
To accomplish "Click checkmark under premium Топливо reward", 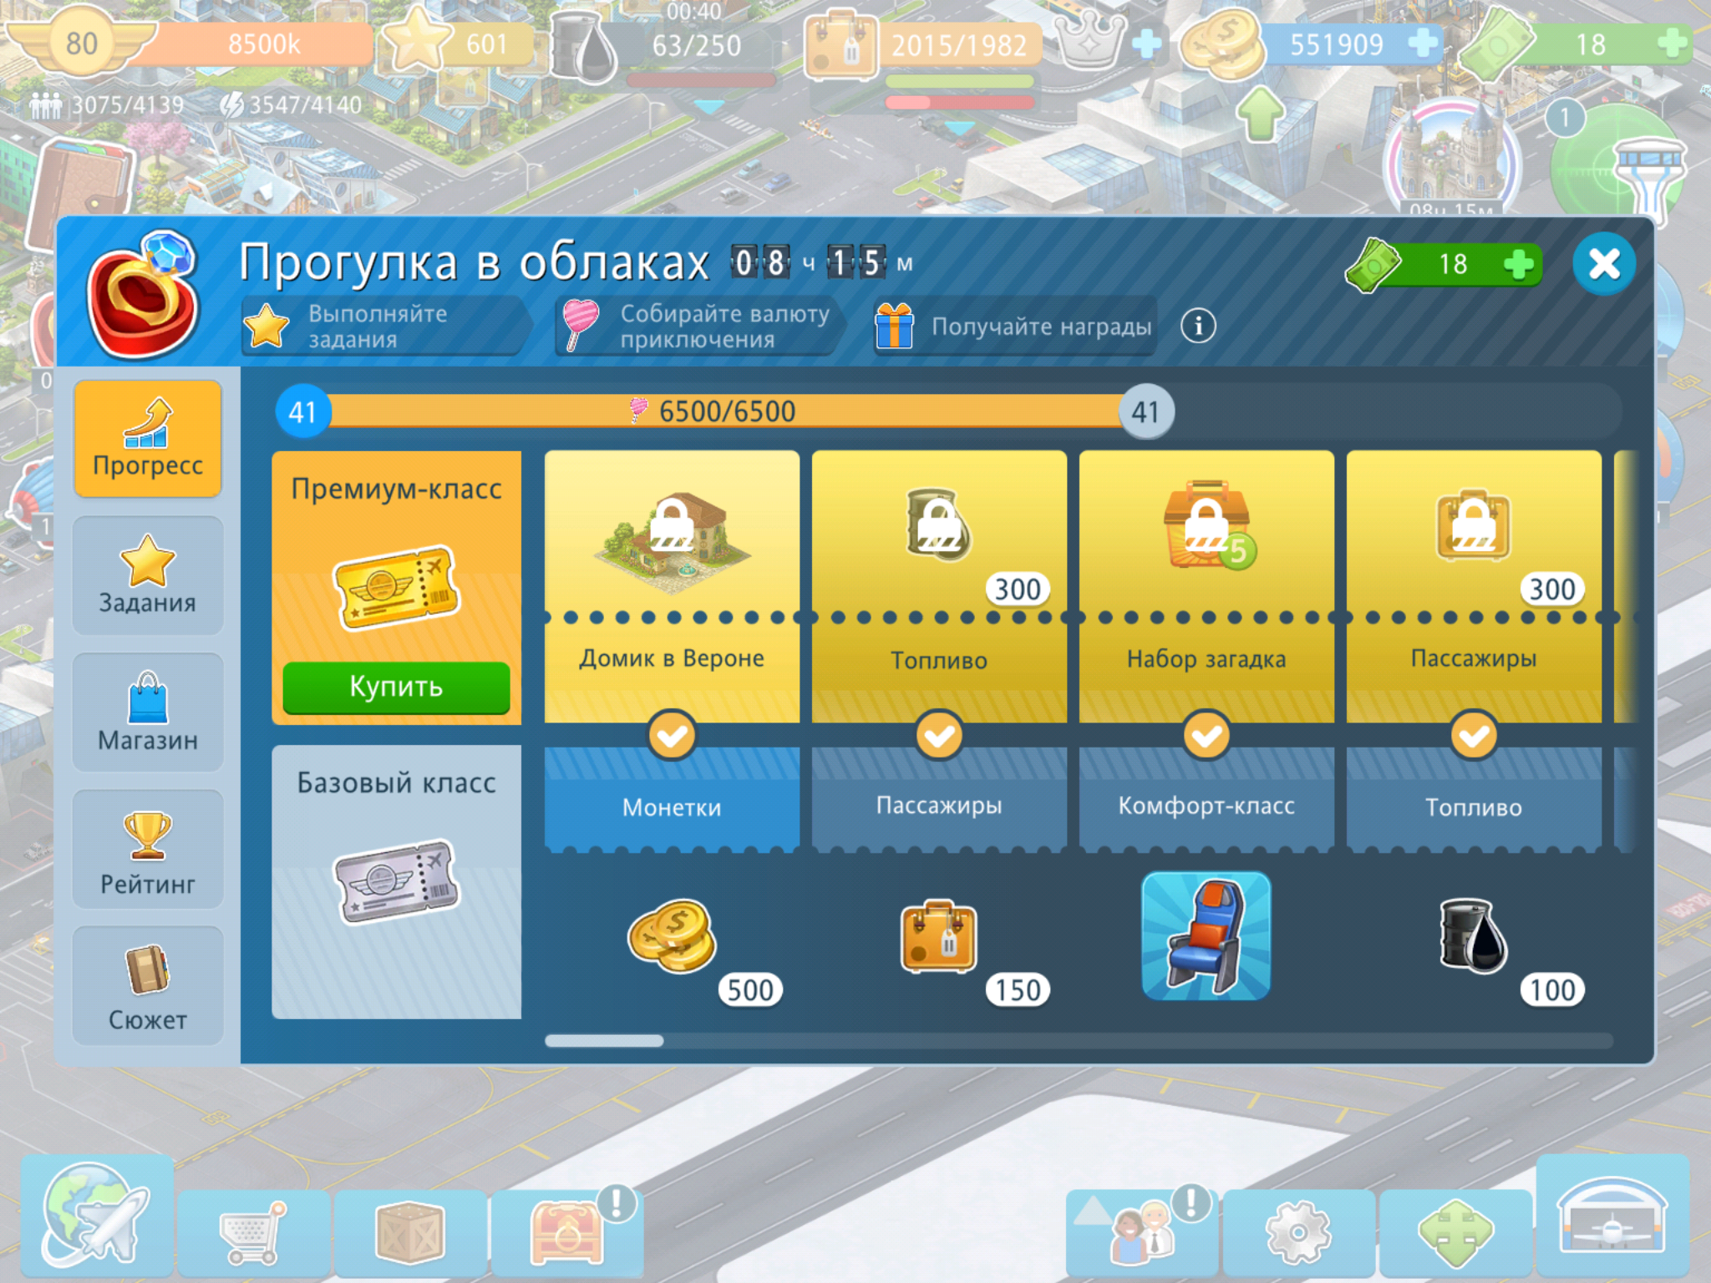I will 939,736.
